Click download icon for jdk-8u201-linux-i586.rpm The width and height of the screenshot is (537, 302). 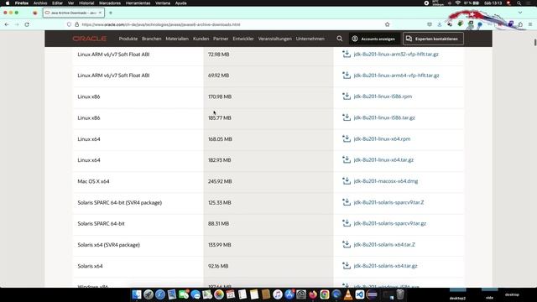[x=347, y=96]
